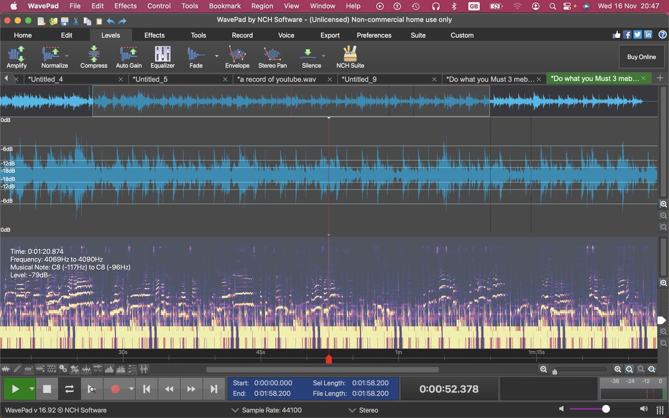Toggle Auto Gain processing

pos(128,56)
